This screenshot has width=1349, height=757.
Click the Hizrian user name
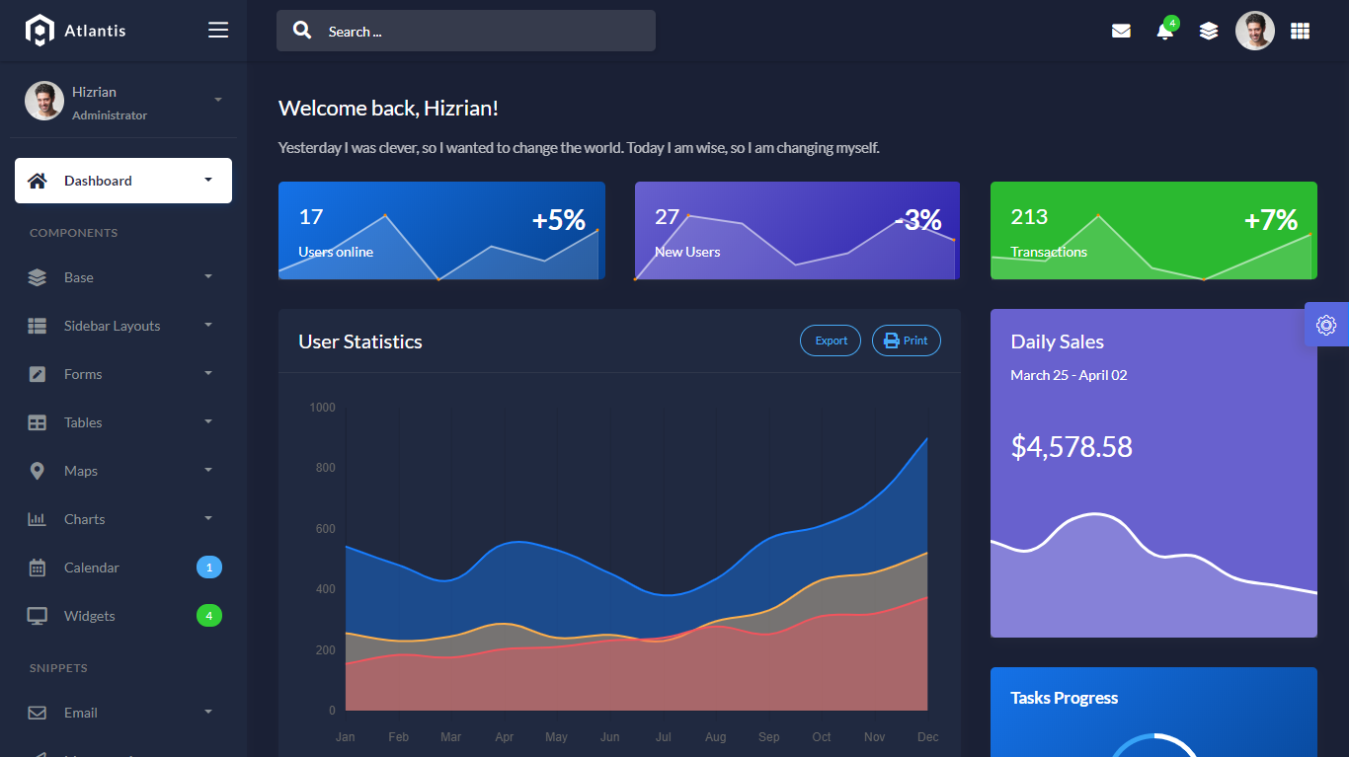(x=94, y=92)
